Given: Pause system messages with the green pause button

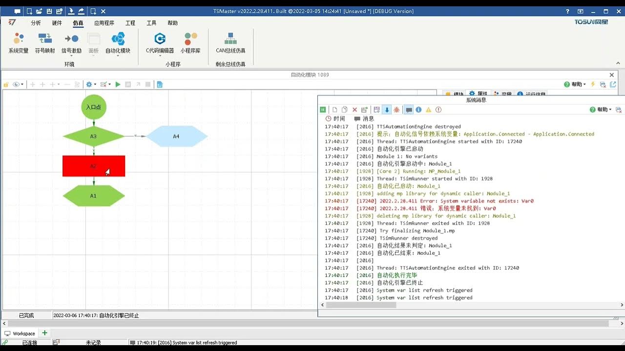Looking at the screenshot, I should click(x=323, y=110).
